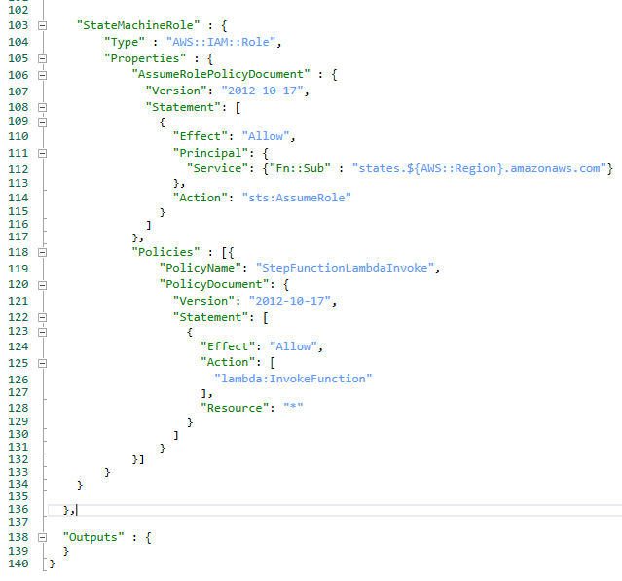Click the "Type" key on line 104
This screenshot has height=581, width=622.
tap(125, 42)
